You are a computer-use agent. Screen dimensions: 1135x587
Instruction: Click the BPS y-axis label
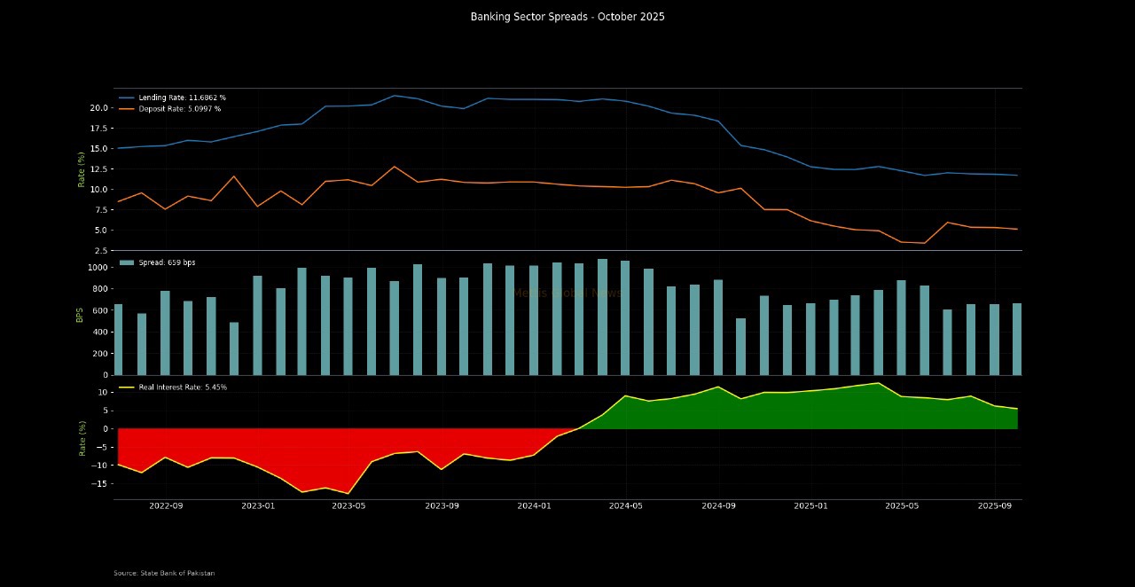[80, 315]
